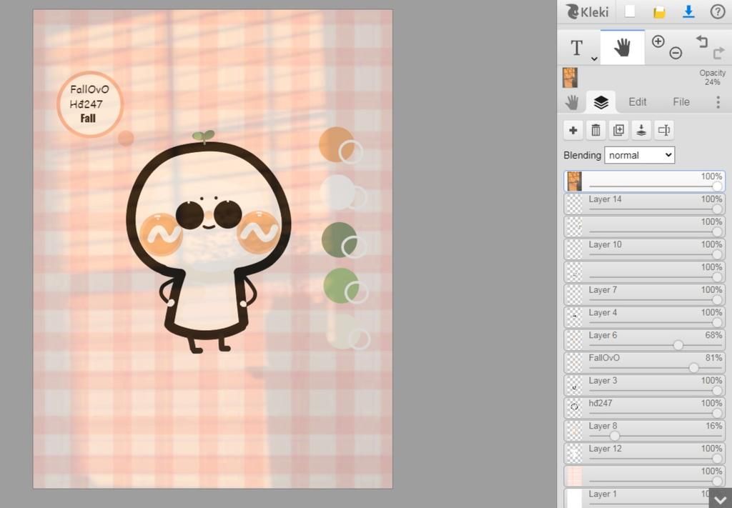Select Layer 14 in the layer list
This screenshot has height=508, width=732.
(644, 204)
